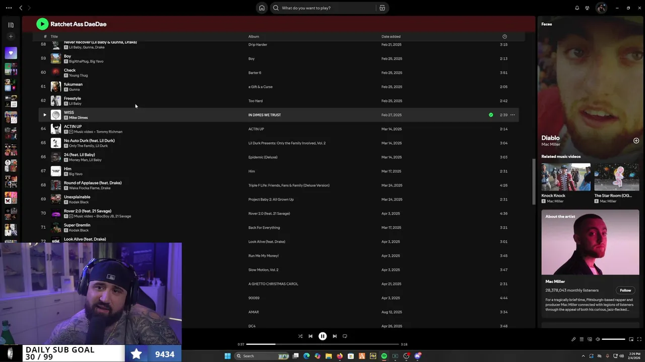645x362 pixels.
Task: Navigate back with the left arrow
Action: click(21, 8)
